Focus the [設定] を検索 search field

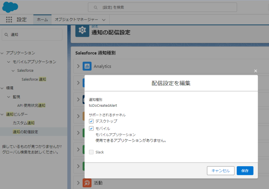(x=163, y=7)
